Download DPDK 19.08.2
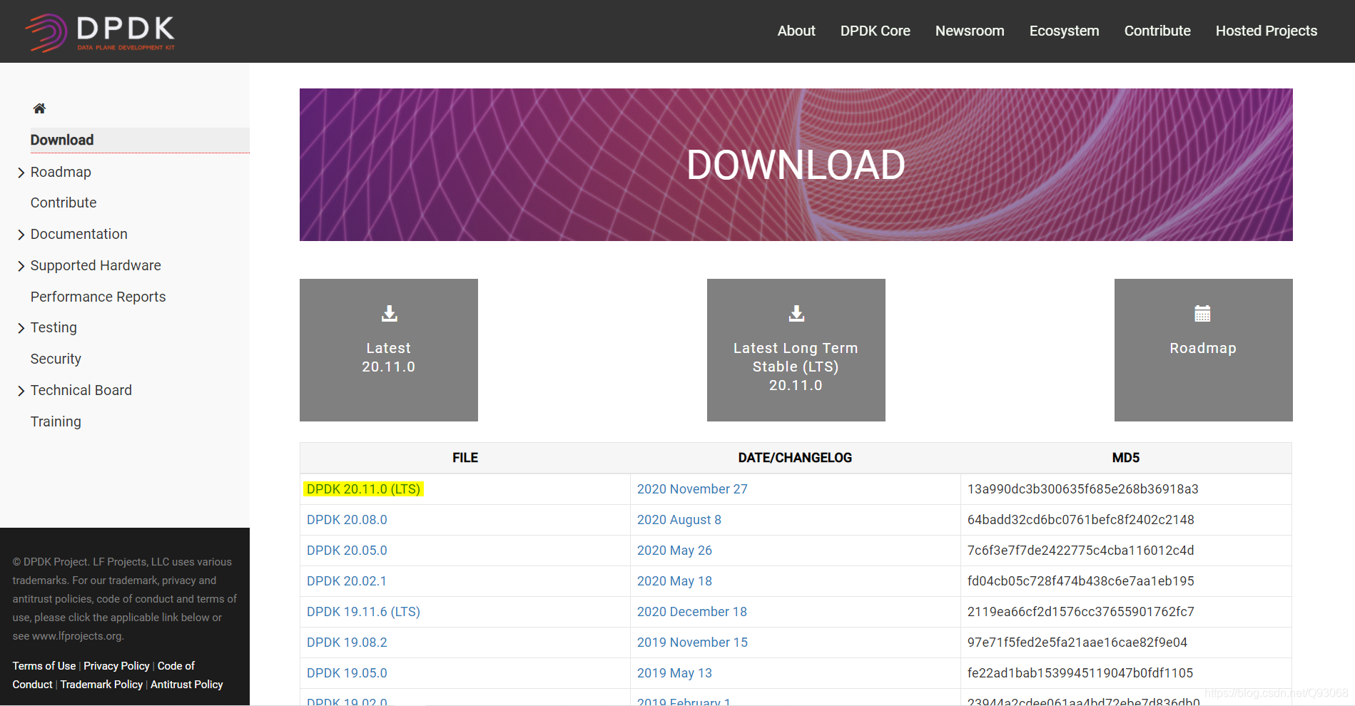This screenshot has width=1355, height=706. (347, 643)
